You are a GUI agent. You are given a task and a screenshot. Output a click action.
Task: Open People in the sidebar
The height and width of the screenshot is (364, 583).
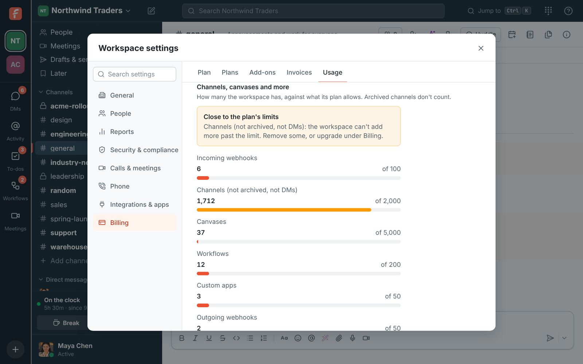(x=61, y=32)
